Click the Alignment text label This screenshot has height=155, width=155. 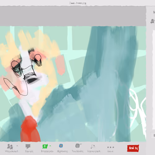pos(62,151)
